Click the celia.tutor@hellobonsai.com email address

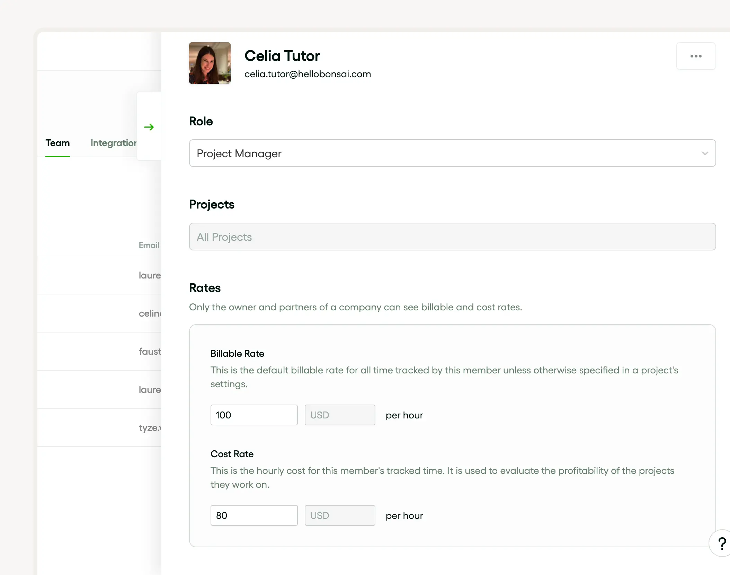point(308,74)
